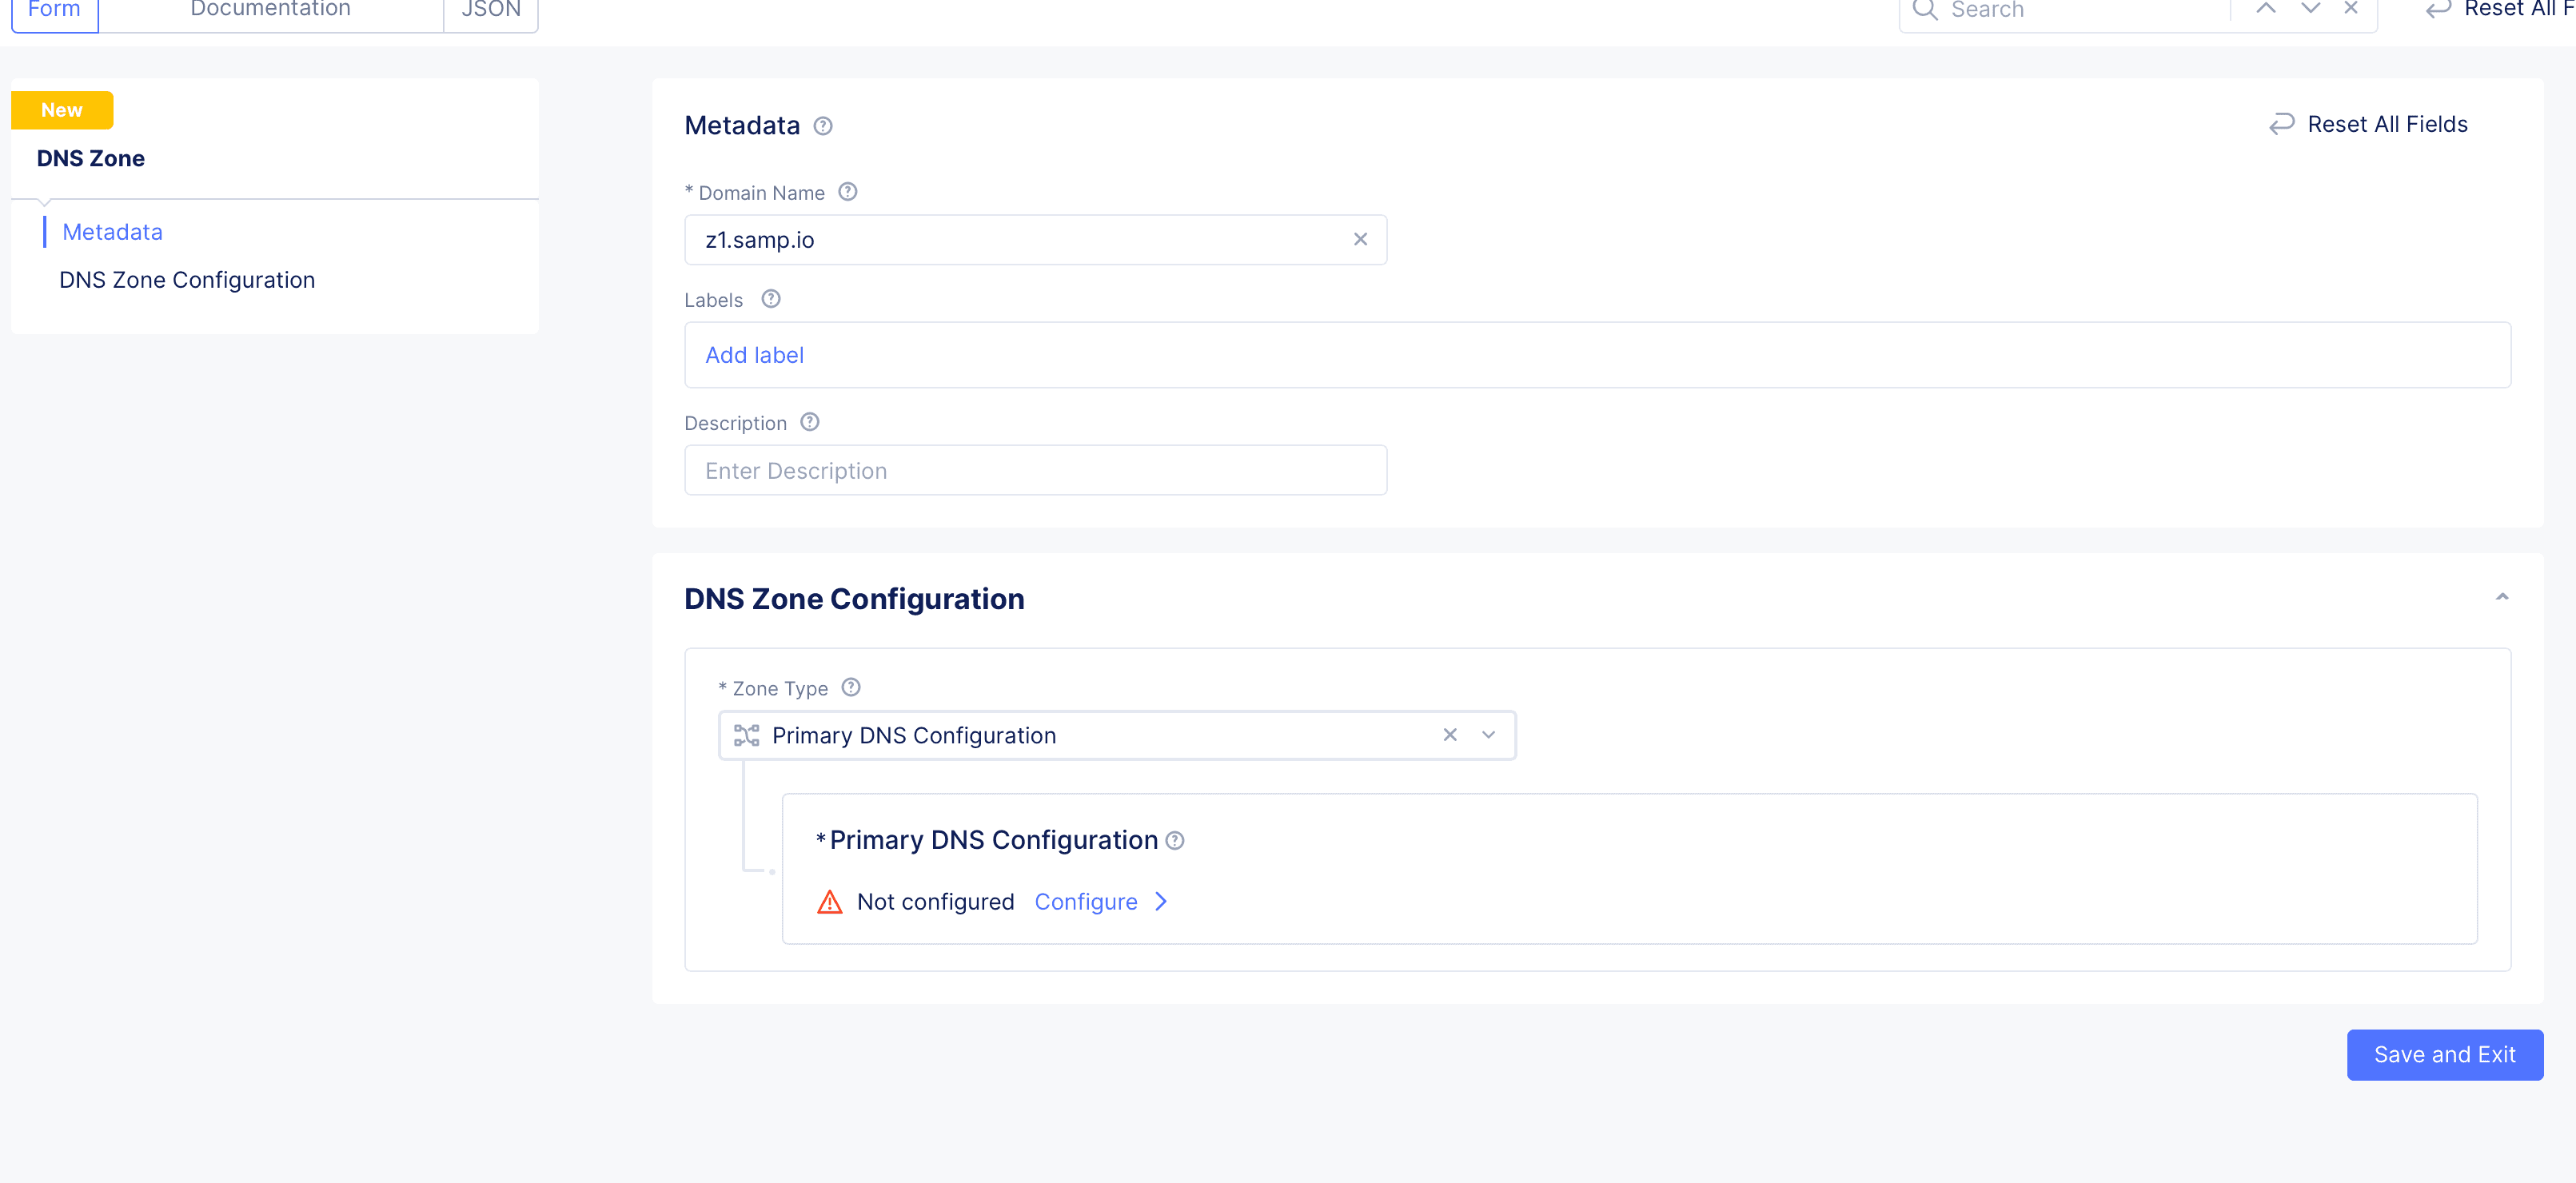Screen dimensions: 2576x1183
Task: Collapse the DNS Zone Configuration section
Action: pyautogui.click(x=2501, y=597)
